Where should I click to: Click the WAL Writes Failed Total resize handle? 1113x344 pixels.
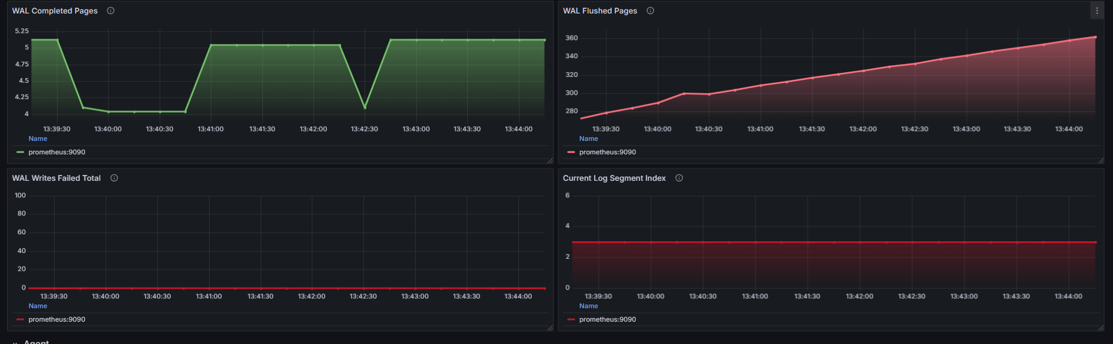[550, 328]
